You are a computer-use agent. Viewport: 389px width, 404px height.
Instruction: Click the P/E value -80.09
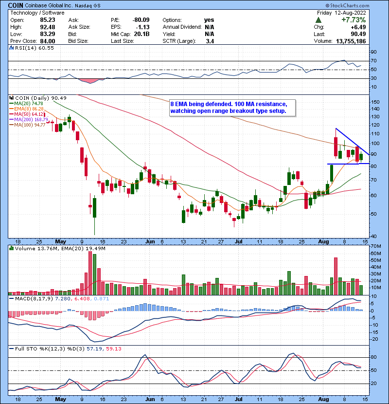coord(141,20)
